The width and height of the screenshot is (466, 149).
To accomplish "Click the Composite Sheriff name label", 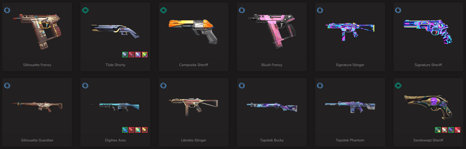I will 194,65.
